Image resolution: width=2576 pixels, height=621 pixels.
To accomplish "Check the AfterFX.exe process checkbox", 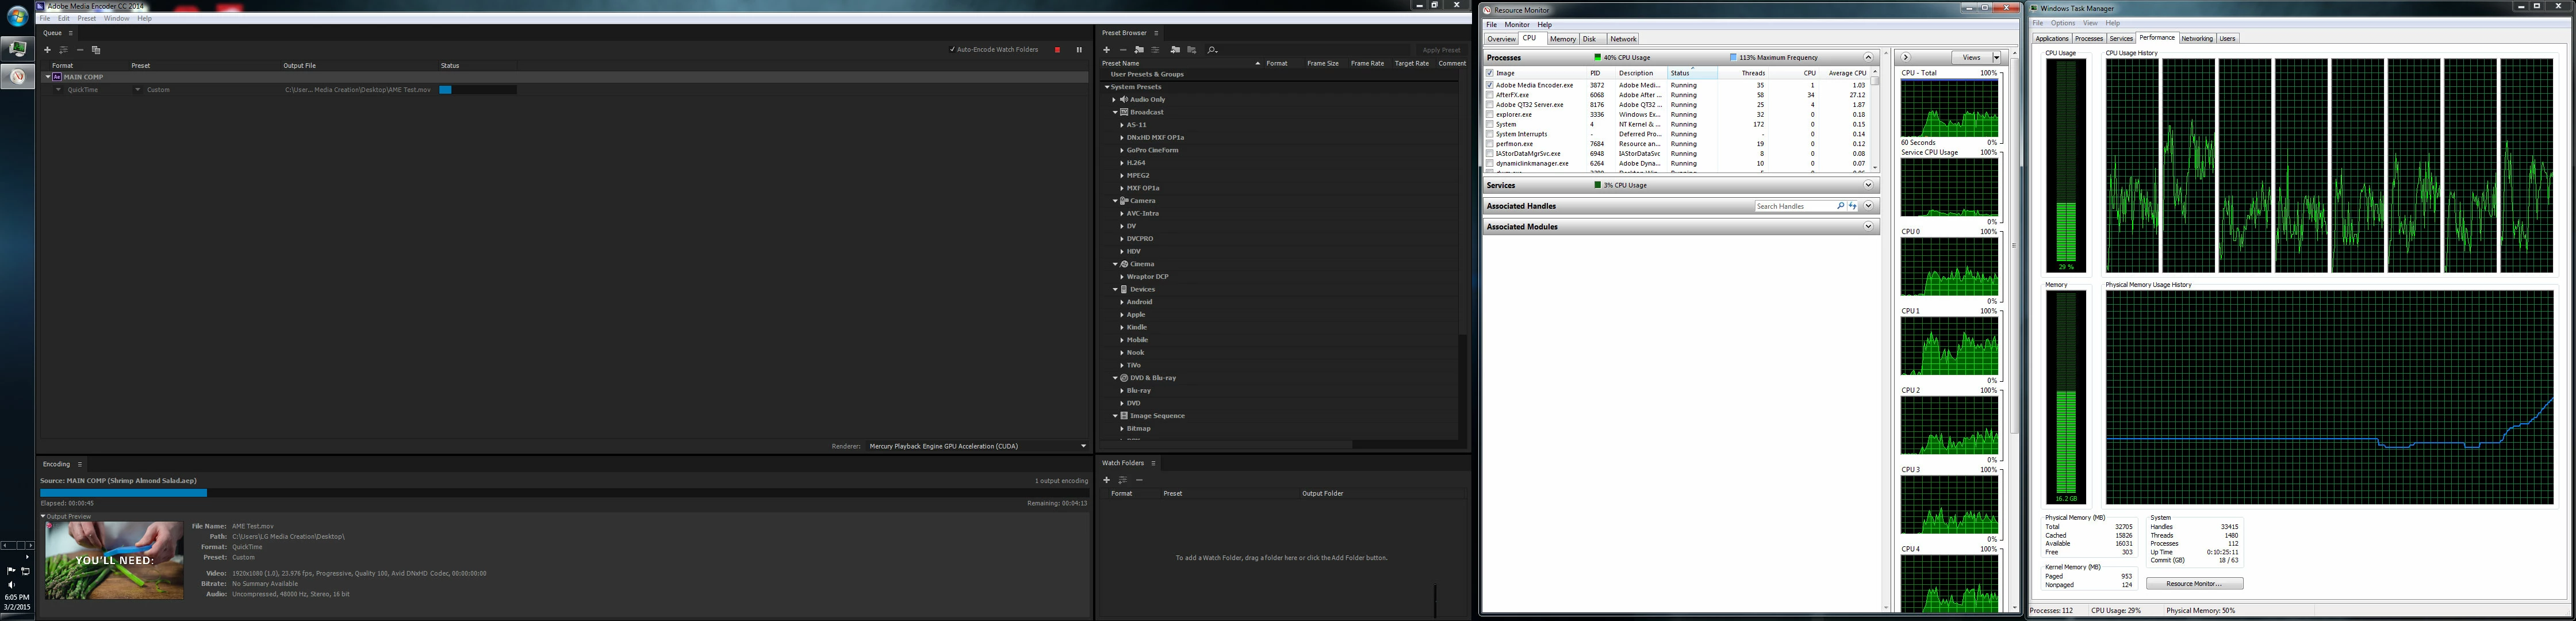I will coord(1490,95).
